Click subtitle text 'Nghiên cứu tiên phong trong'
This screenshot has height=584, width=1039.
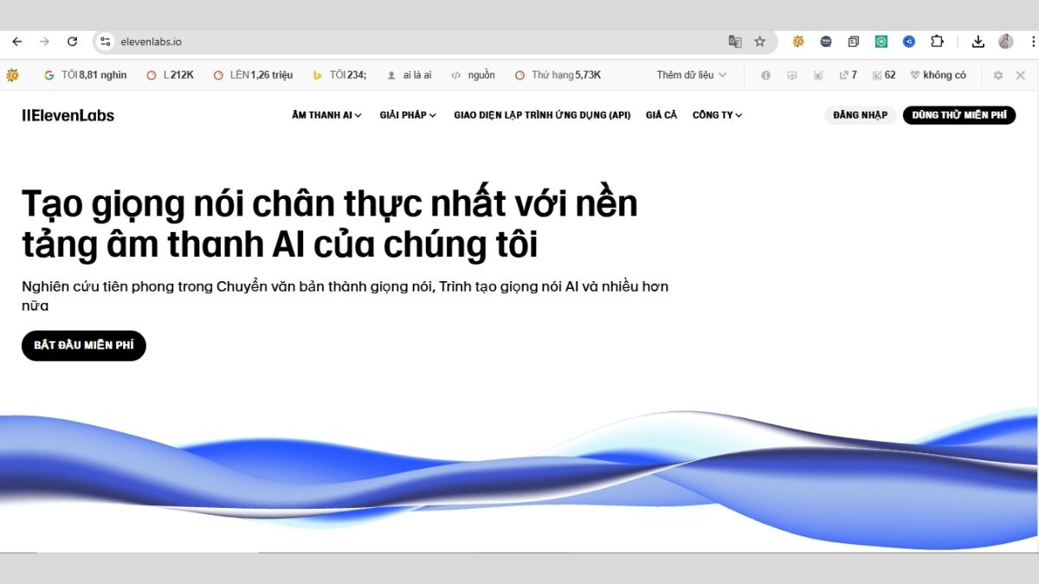coord(116,287)
